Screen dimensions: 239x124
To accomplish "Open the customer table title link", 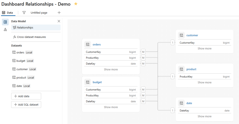I will click(192, 35).
